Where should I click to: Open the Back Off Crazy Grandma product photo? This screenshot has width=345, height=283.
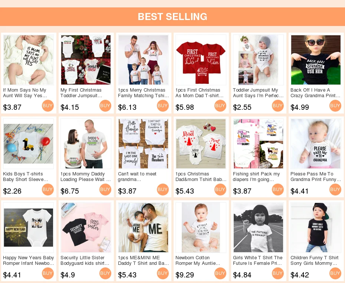pos(316,60)
